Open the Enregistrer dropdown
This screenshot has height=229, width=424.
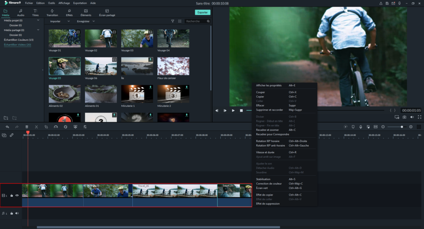(x=86, y=21)
